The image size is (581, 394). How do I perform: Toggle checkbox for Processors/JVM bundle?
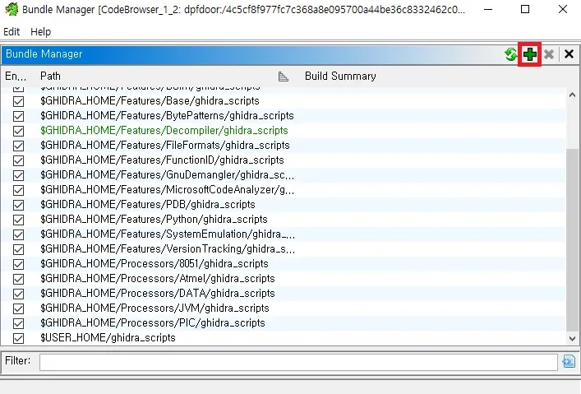(18, 308)
